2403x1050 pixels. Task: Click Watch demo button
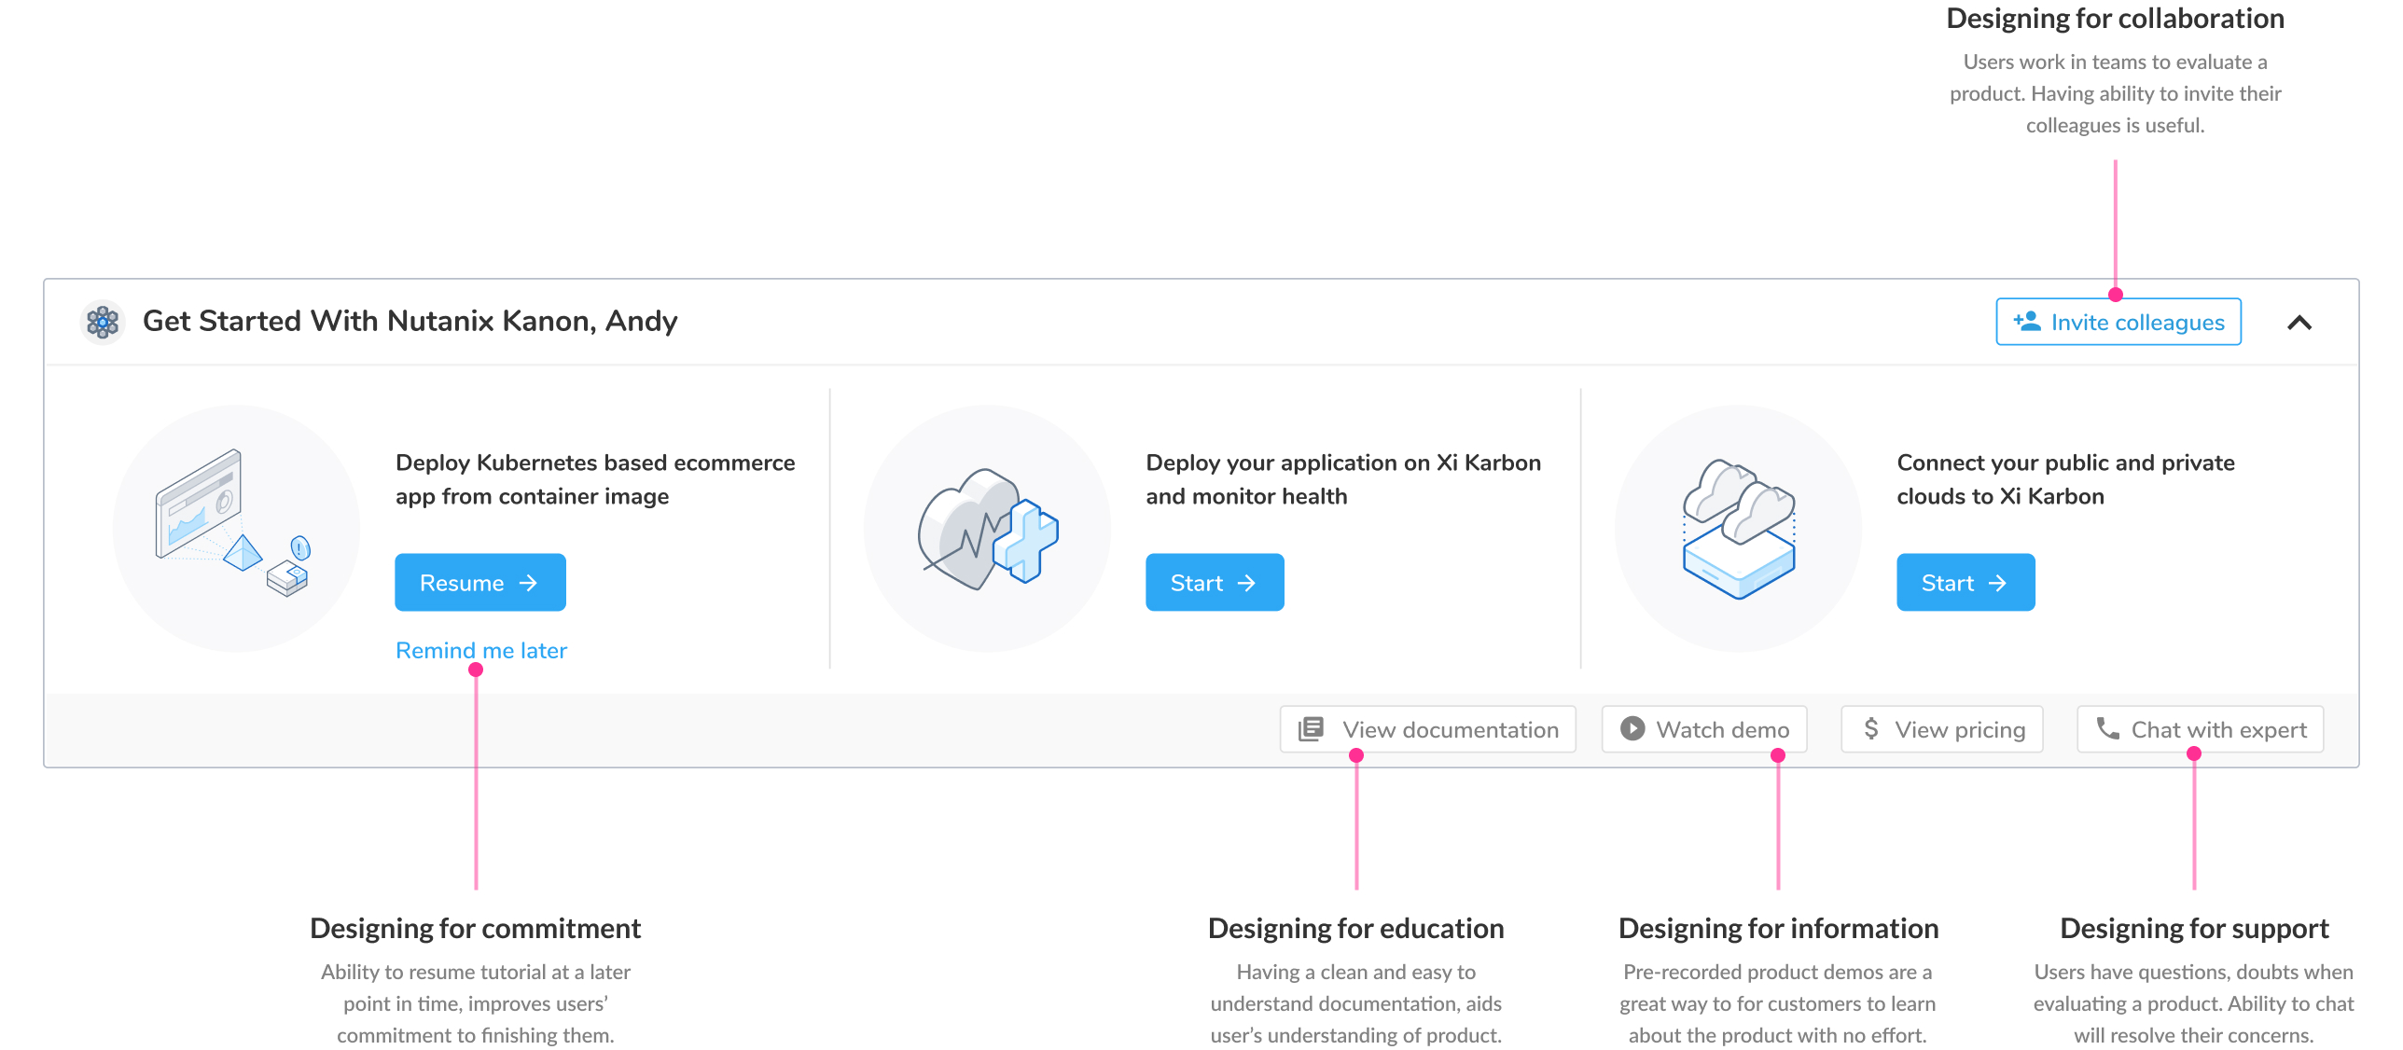(1704, 729)
